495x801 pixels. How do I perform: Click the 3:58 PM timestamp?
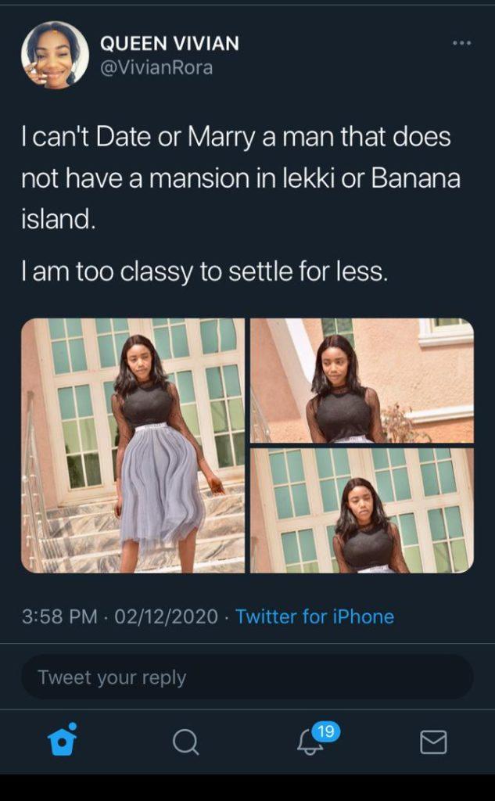59,616
